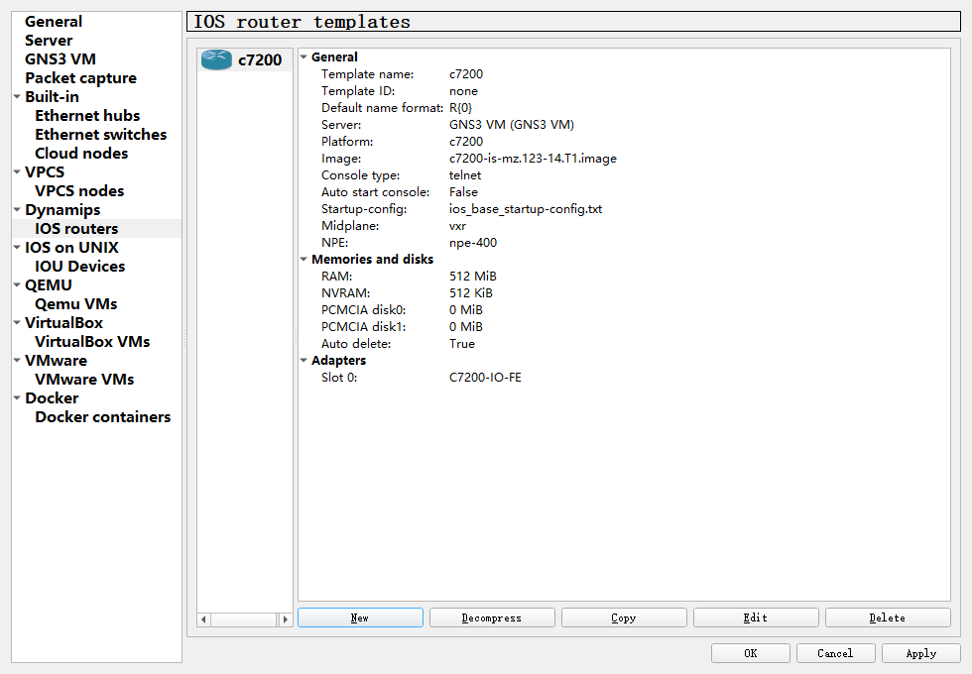Collapse the VPCS tree section
The image size is (972, 674).
(x=18, y=171)
